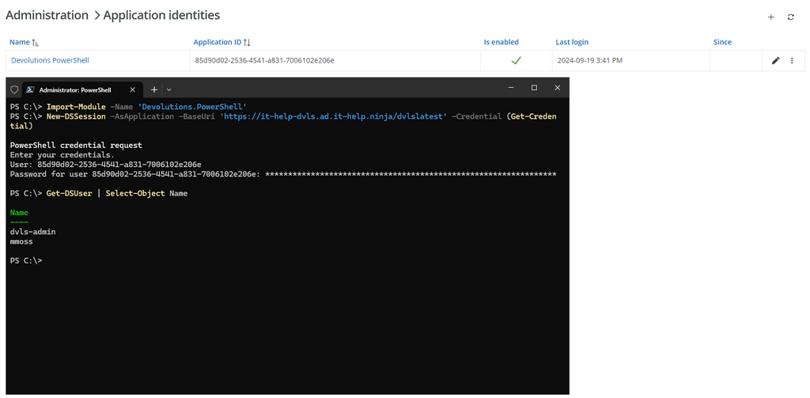This screenshot has width=810, height=398.
Task: Refresh the application identities list
Action: click(x=790, y=17)
